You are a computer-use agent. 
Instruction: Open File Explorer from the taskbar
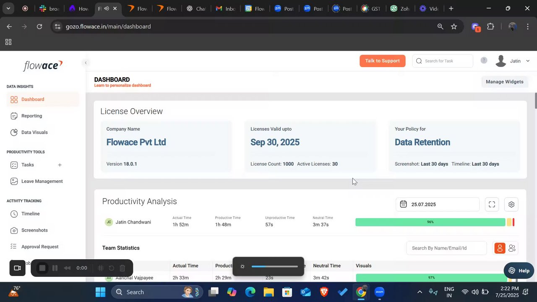[x=268, y=292]
